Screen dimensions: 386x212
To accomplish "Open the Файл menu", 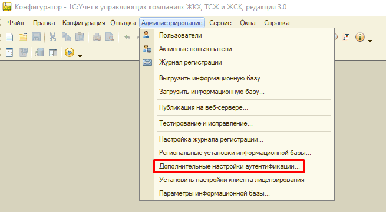I will coord(15,23).
